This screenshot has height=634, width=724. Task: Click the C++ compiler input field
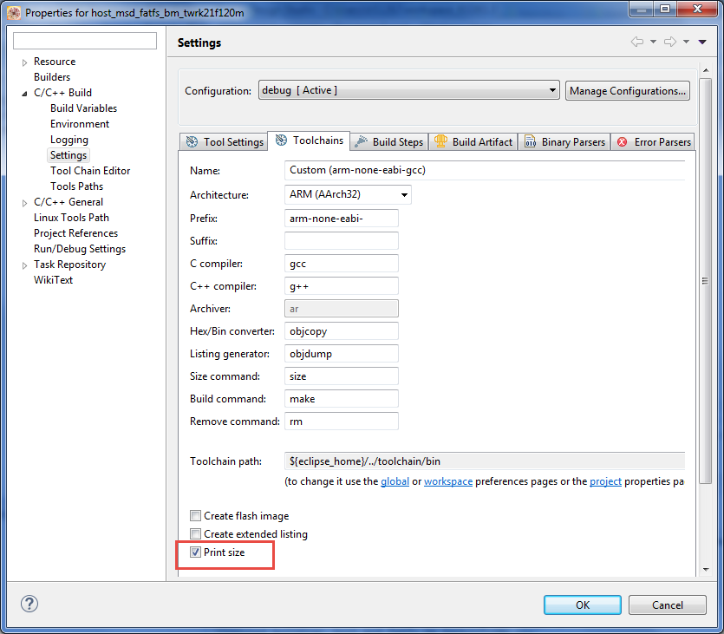342,286
